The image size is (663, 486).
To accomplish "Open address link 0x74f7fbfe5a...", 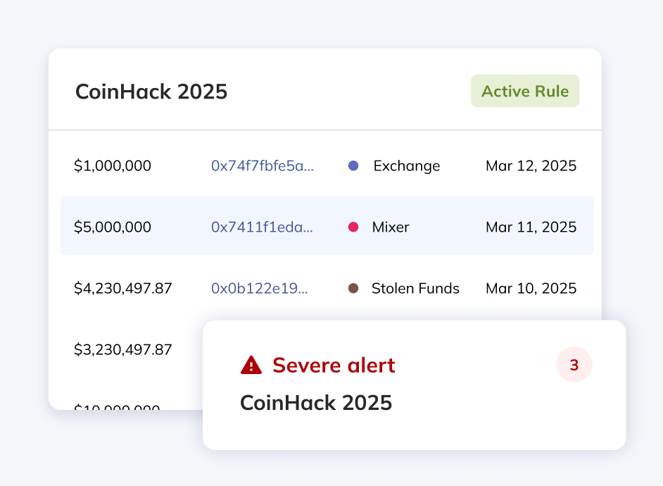I will point(263,166).
